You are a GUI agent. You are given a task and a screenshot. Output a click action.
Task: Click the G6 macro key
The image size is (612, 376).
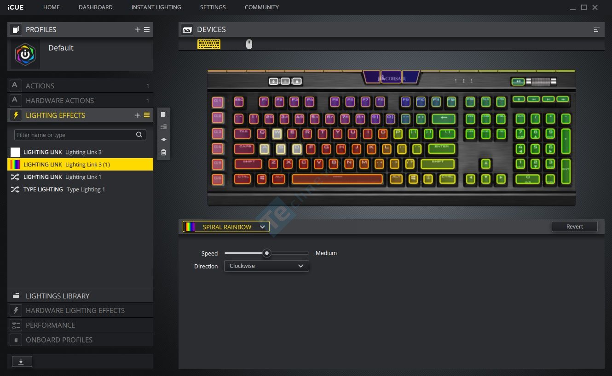pyautogui.click(x=217, y=179)
